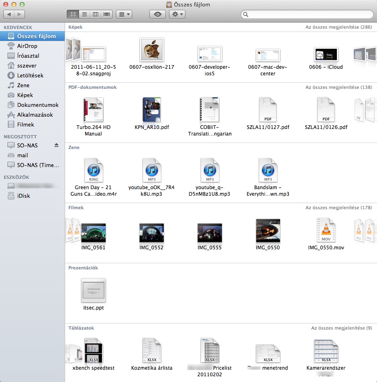Select the Bandslam mp3 file

coord(268,170)
